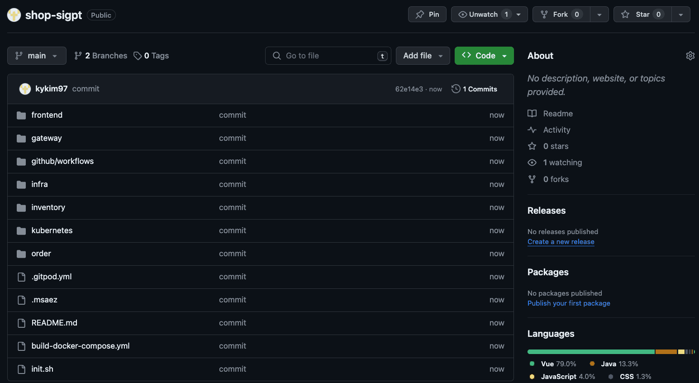Click the Vue 79.0% language entry
The image size is (699, 383).
553,364
